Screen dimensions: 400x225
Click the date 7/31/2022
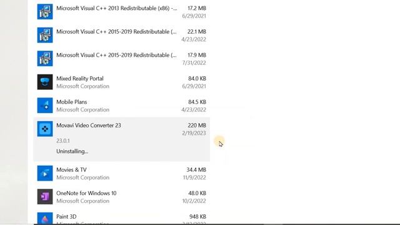[194, 62]
